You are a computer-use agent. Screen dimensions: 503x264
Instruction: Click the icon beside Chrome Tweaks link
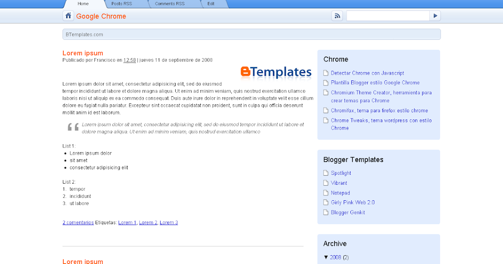pos(326,120)
